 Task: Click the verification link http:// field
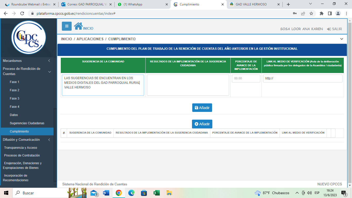[303, 78]
